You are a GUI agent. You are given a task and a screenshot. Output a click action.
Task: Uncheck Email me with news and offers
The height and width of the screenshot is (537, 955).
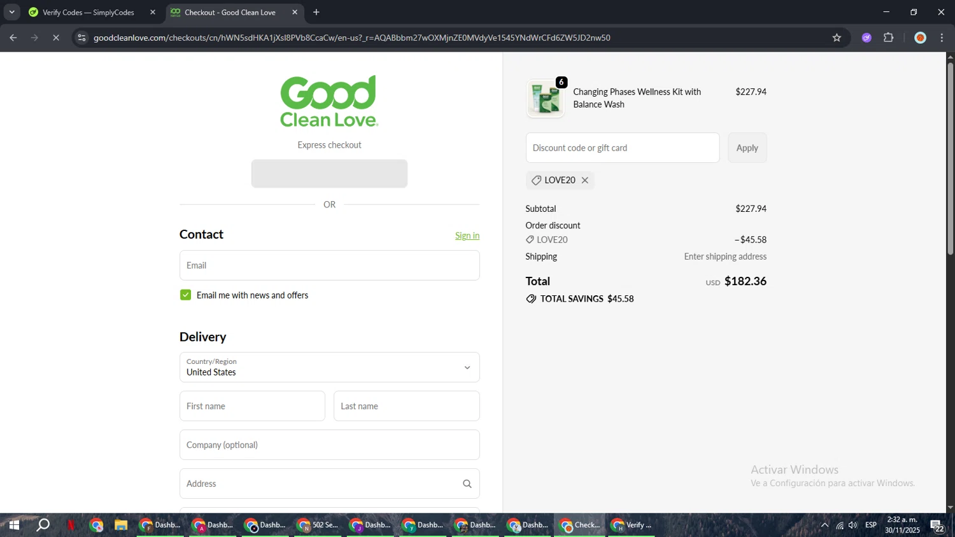pos(185,295)
